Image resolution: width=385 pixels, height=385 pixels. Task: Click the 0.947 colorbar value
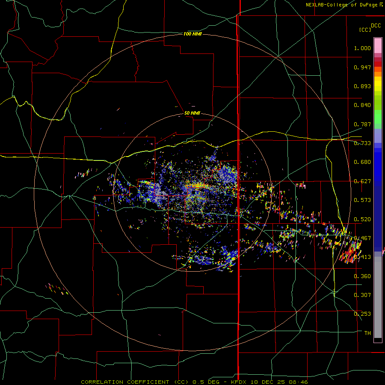[362, 67]
